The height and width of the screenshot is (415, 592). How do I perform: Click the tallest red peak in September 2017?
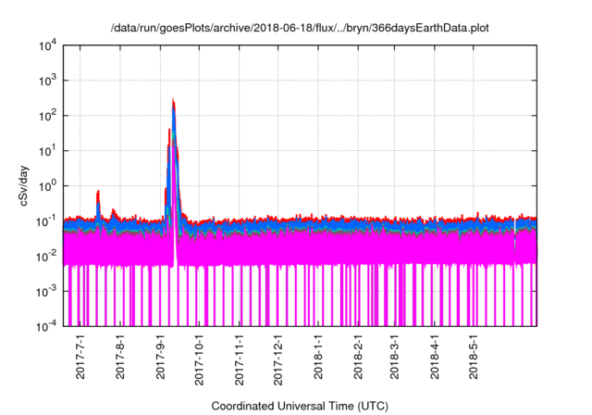pyautogui.click(x=173, y=101)
